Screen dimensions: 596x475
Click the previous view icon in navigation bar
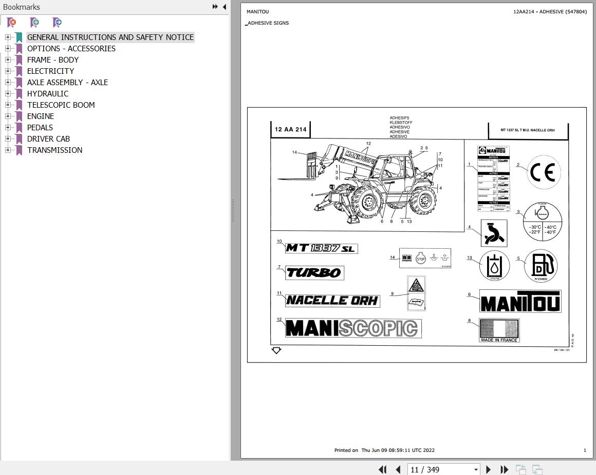[x=521, y=470]
